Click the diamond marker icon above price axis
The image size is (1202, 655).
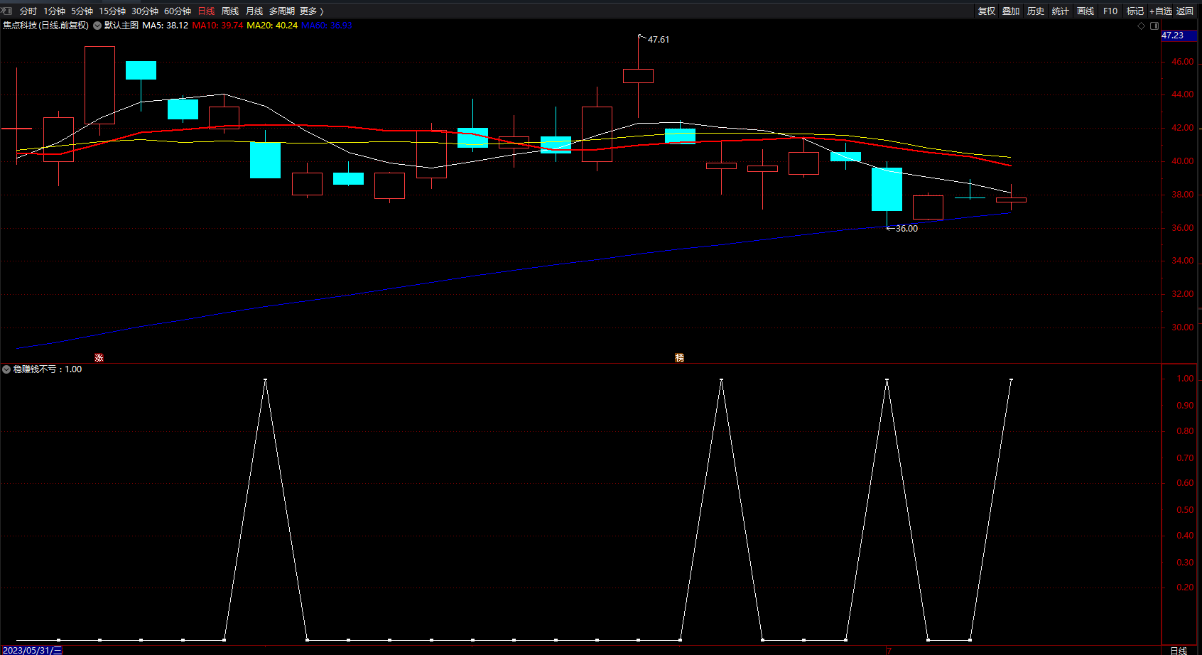(x=1142, y=26)
